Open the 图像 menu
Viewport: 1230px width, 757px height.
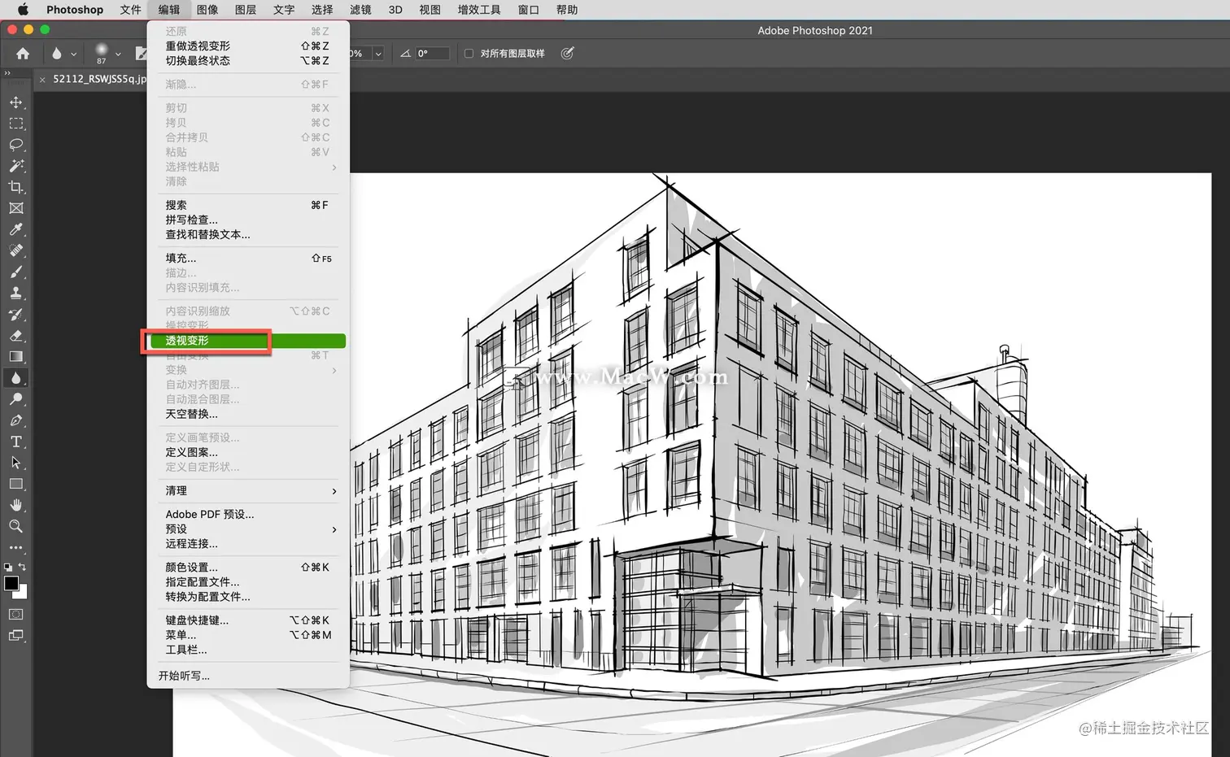click(x=207, y=10)
